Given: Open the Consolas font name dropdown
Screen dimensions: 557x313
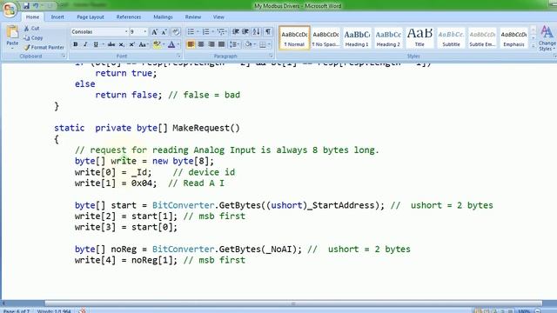Looking at the screenshot, I should [x=126, y=32].
